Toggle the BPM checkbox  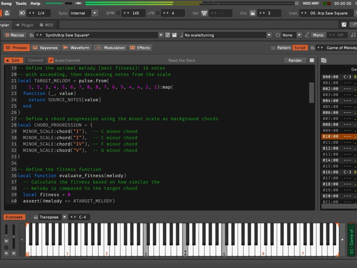118,13
